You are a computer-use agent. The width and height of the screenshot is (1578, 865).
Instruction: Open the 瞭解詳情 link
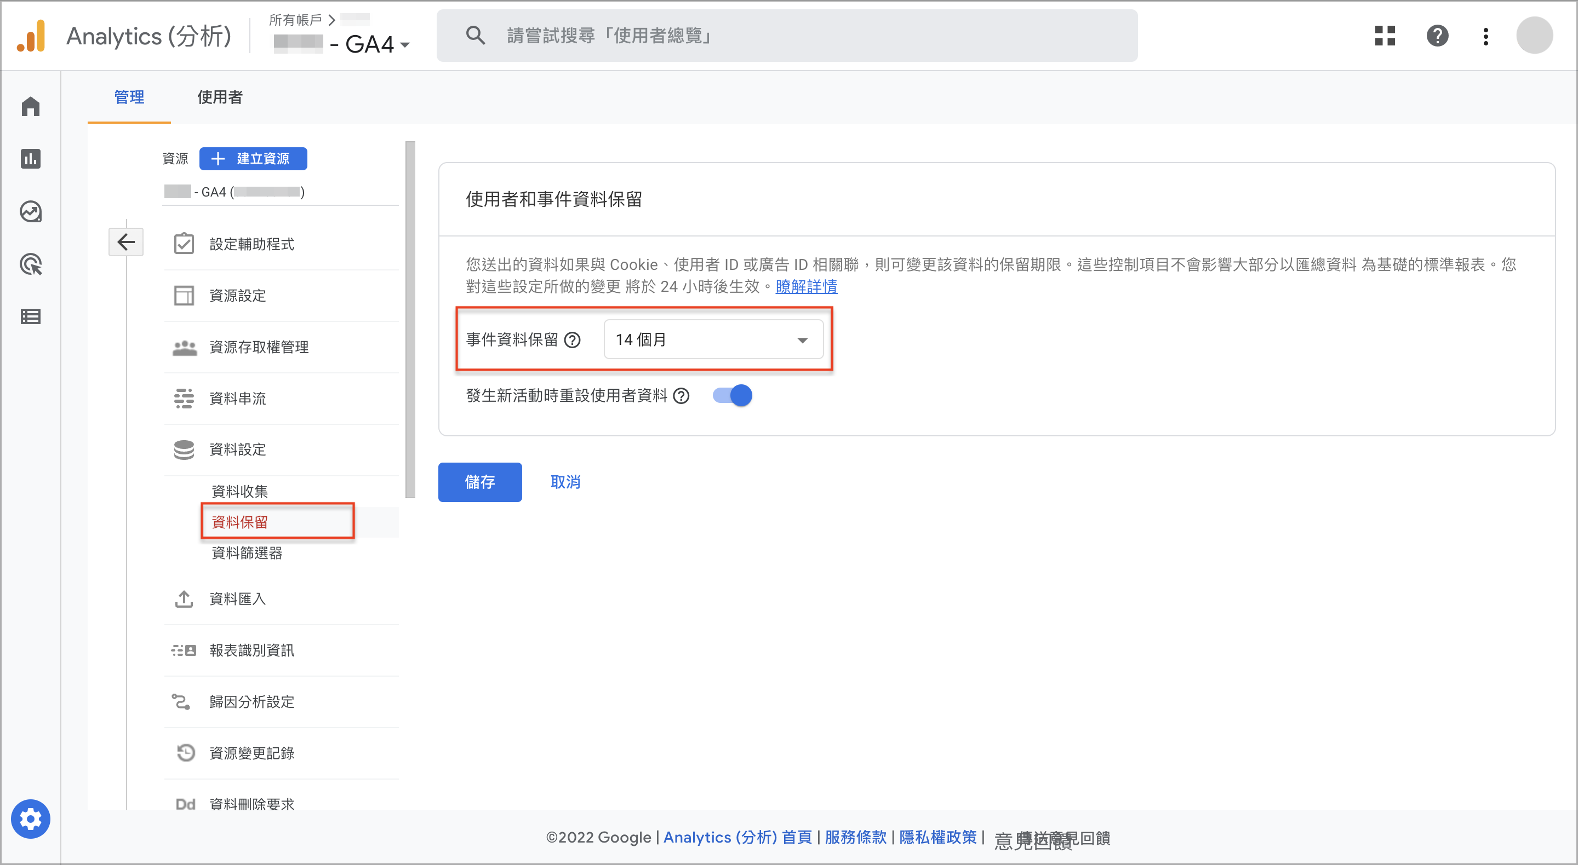pos(806,286)
